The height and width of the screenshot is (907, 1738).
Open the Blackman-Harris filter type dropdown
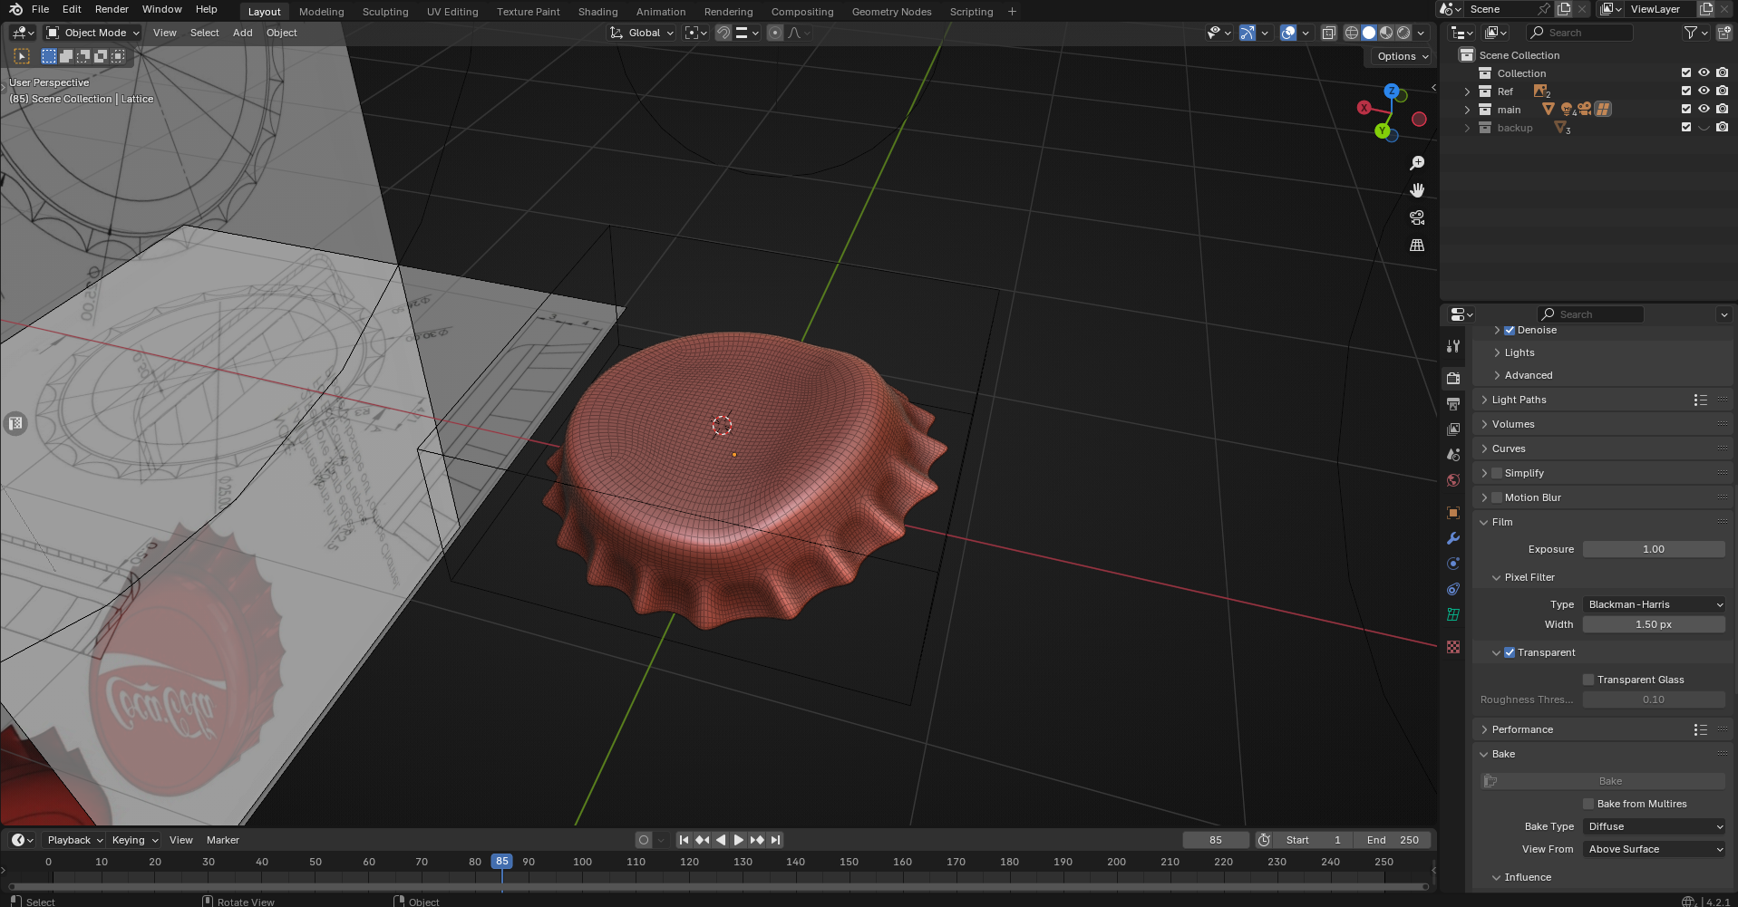click(x=1654, y=604)
